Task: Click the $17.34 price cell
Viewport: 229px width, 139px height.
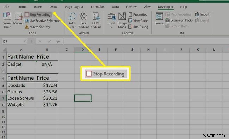Action: coord(47,85)
